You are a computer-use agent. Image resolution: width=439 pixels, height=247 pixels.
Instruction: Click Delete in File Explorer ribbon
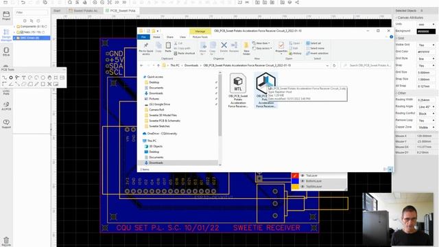[x=224, y=47]
